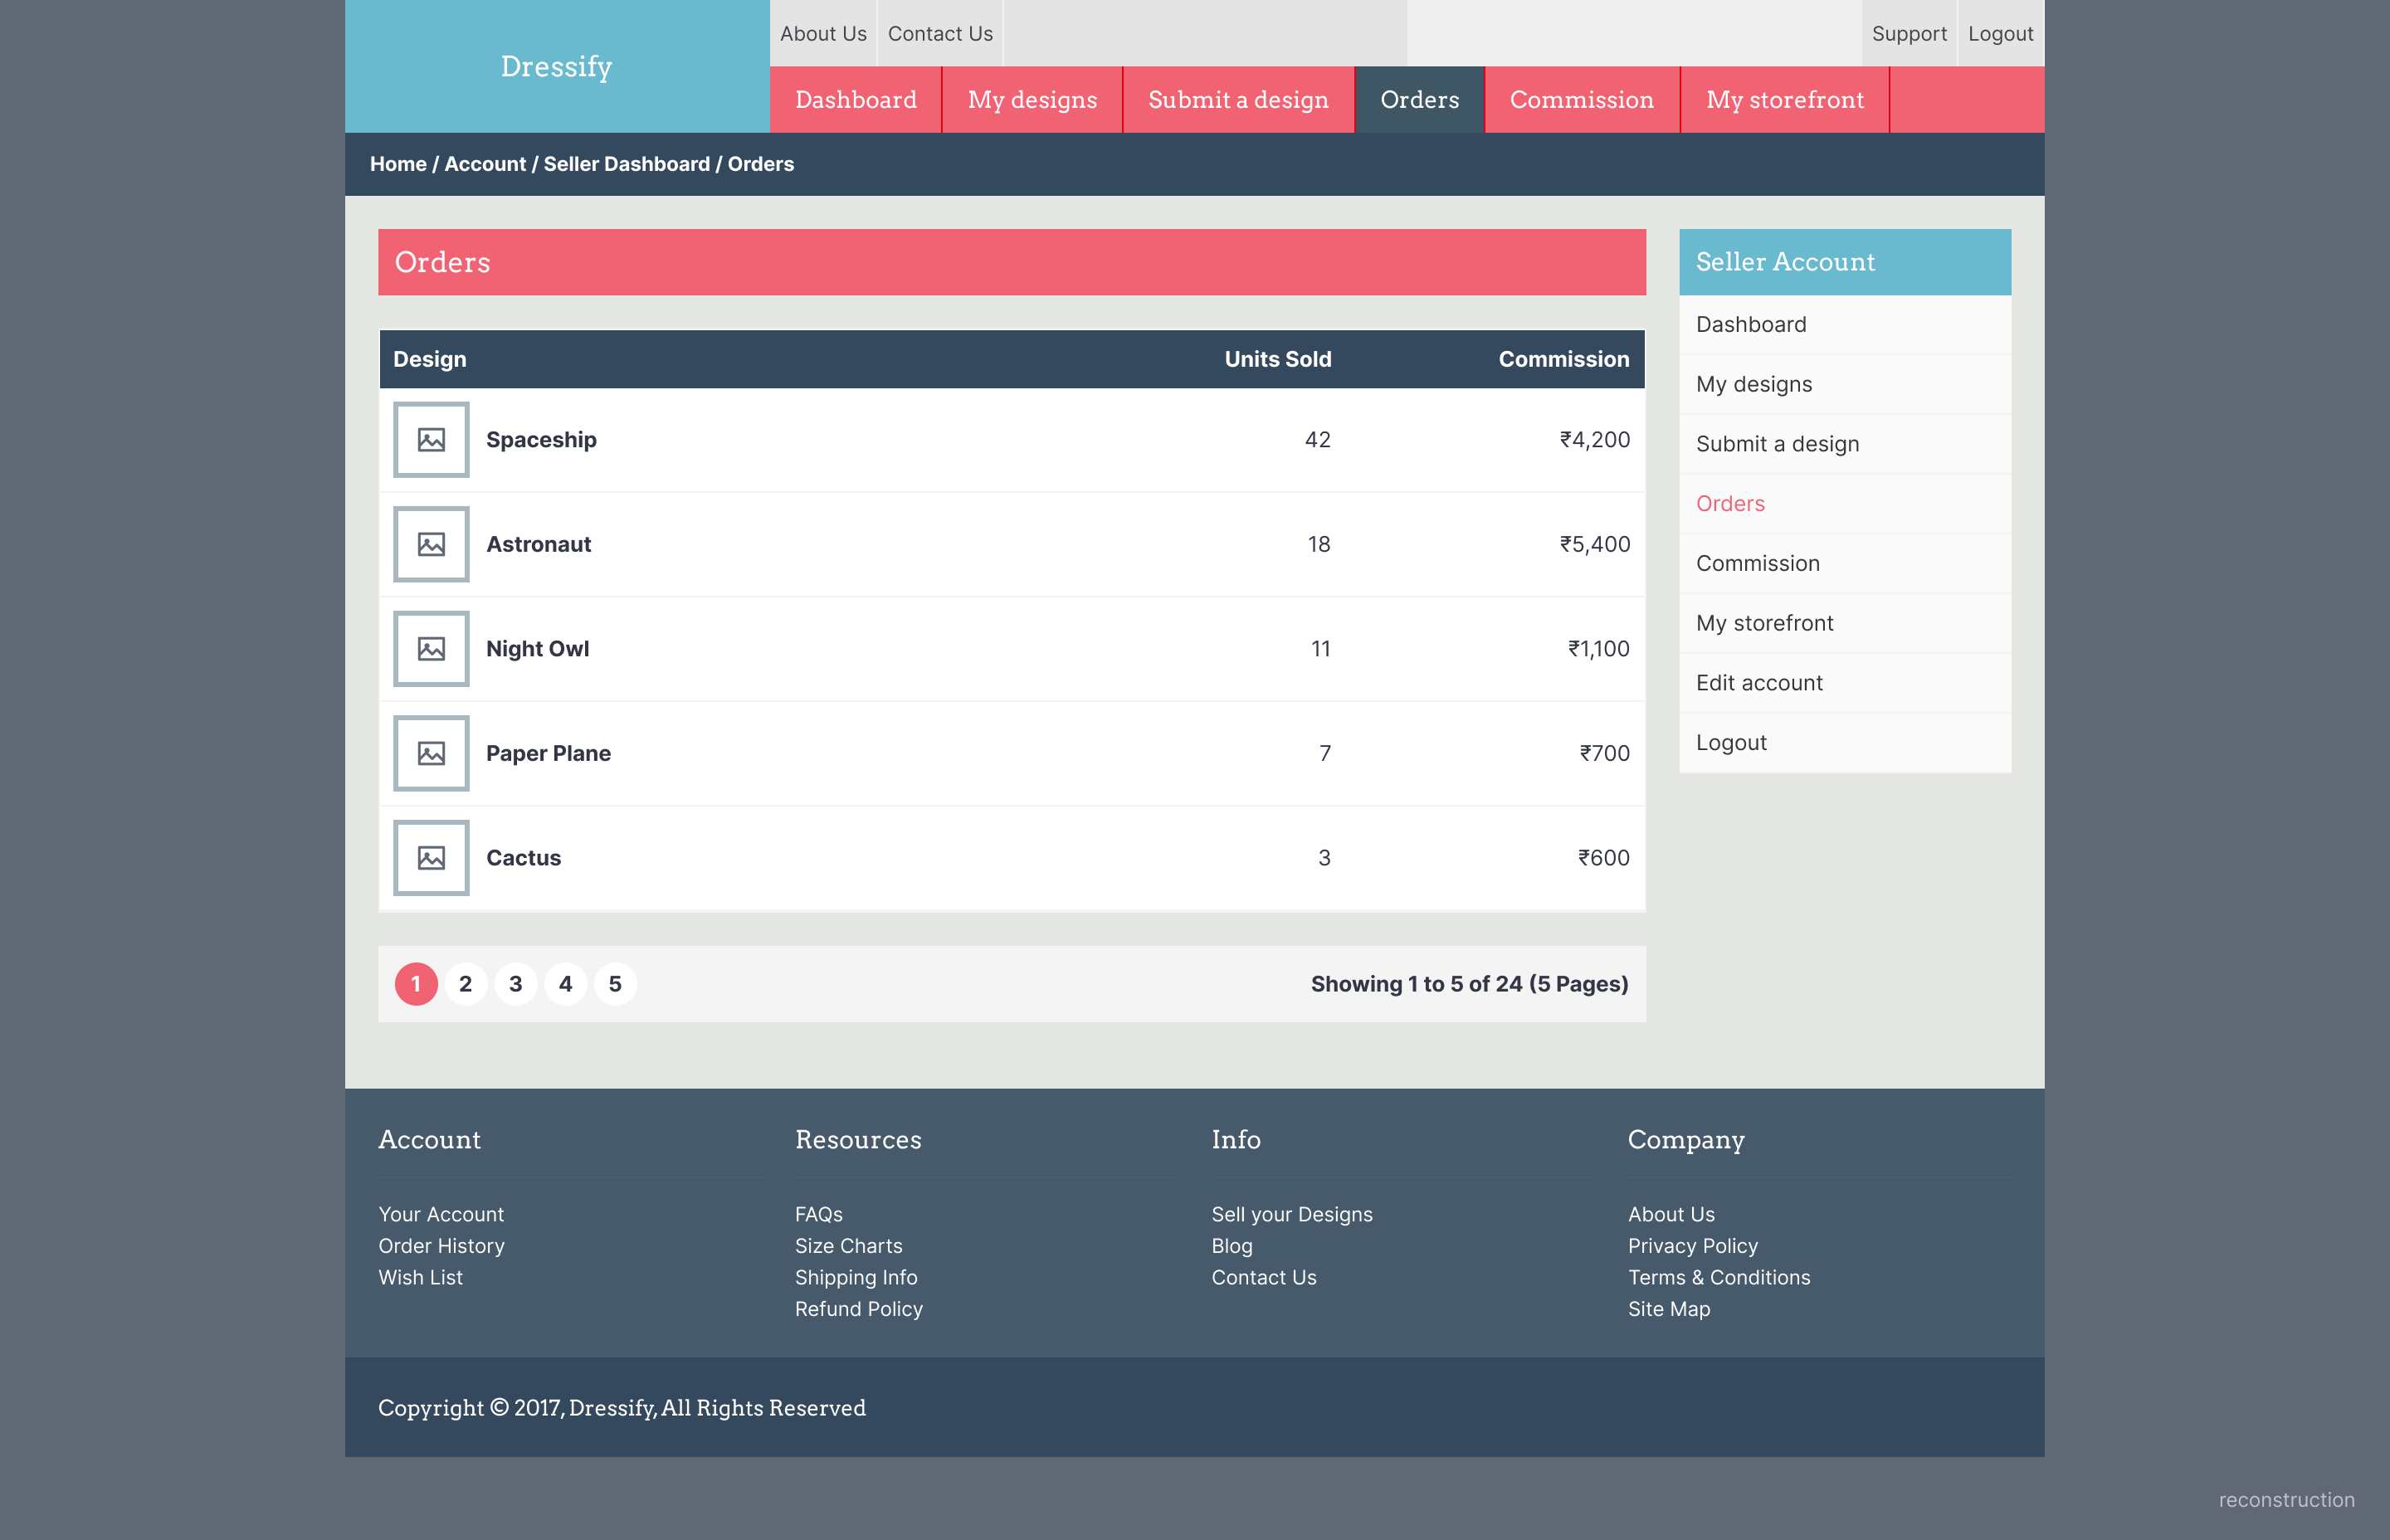Click the Spaceship design thumbnail image
The width and height of the screenshot is (2390, 1540).
[431, 440]
